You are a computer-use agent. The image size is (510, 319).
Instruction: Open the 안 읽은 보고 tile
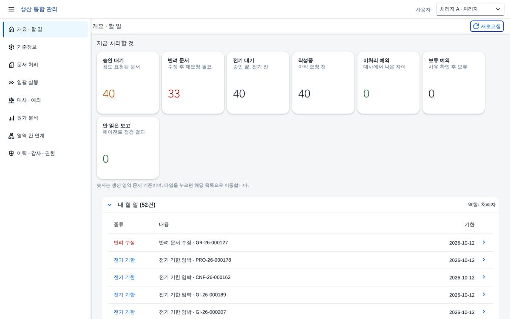(128, 148)
